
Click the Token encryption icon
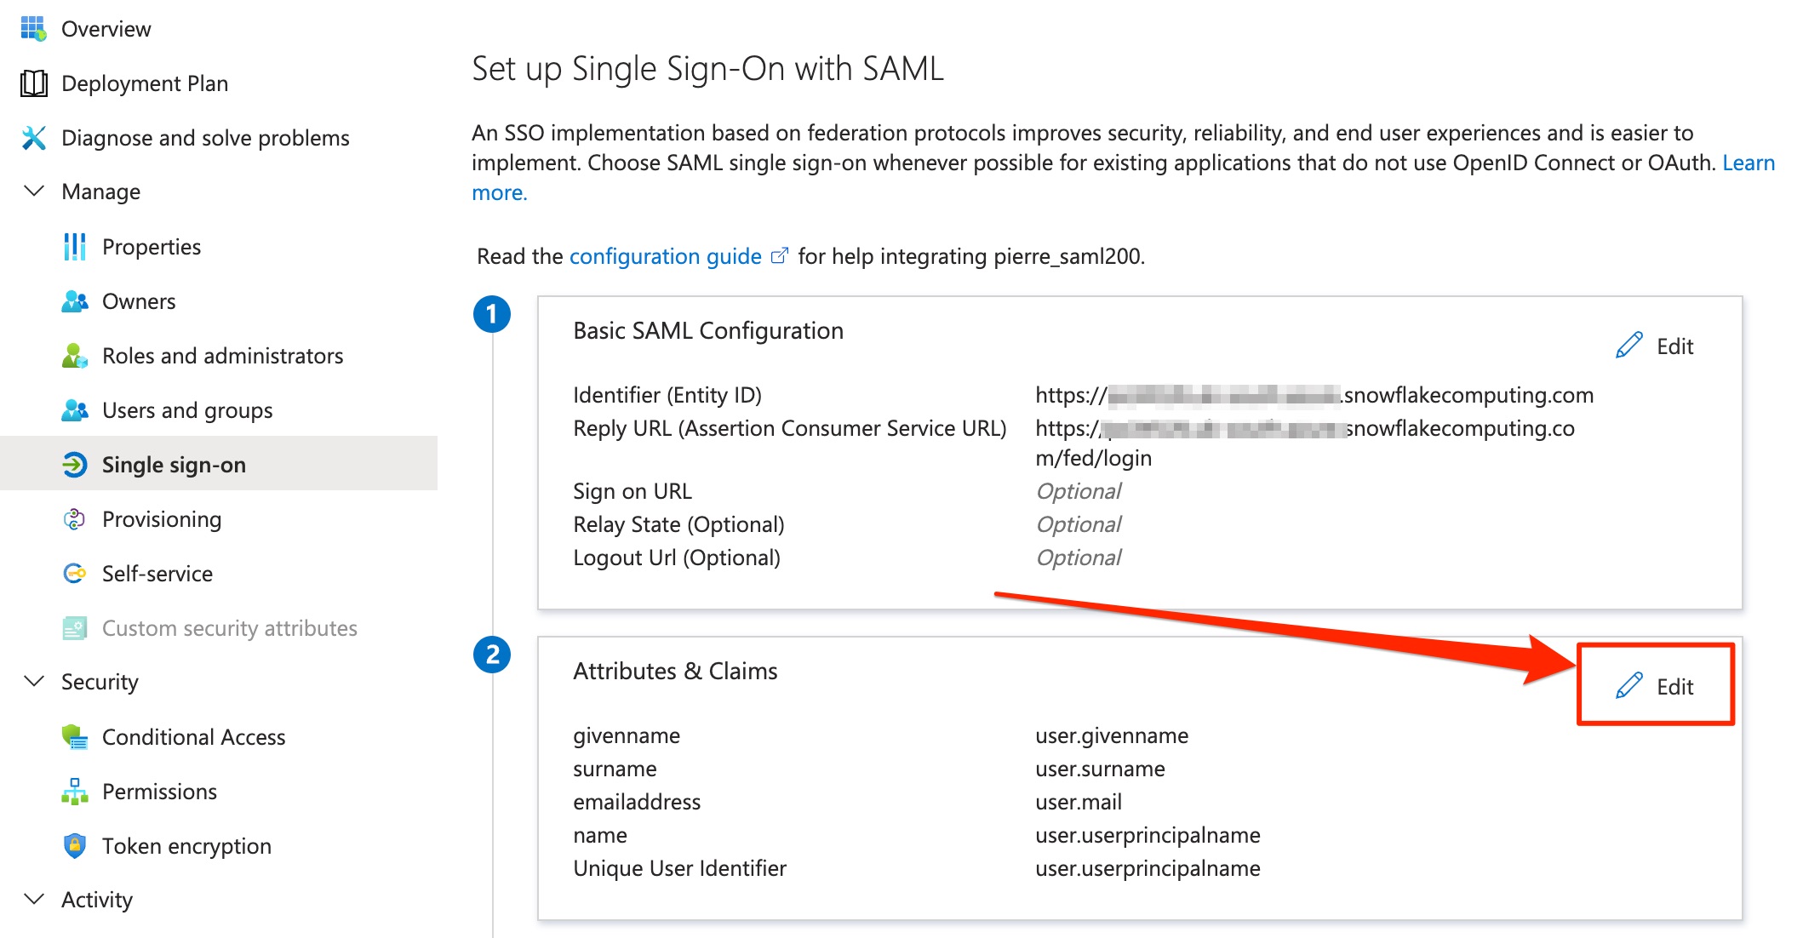click(x=75, y=845)
